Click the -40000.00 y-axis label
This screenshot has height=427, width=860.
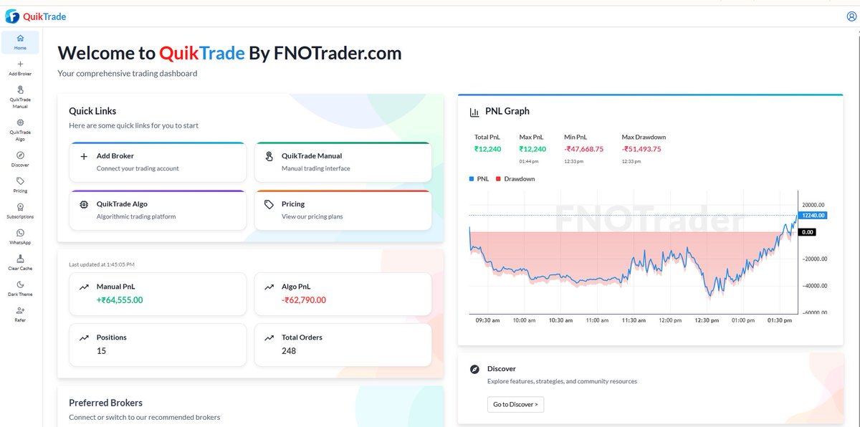coord(813,286)
